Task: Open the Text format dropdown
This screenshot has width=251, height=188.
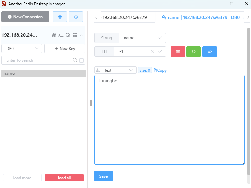Action: (x=115, y=70)
